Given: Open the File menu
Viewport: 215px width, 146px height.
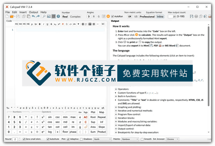Looking at the screenshot, I should [x=8, y=12].
